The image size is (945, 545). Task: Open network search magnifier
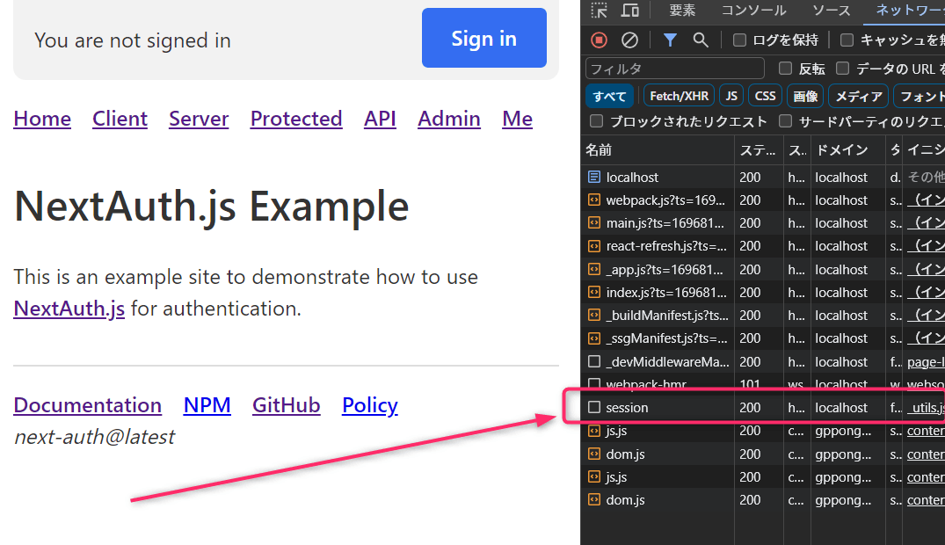click(701, 40)
